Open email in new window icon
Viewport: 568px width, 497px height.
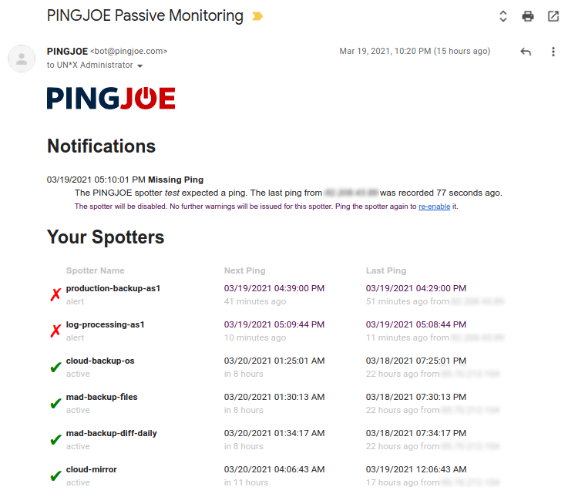(553, 16)
